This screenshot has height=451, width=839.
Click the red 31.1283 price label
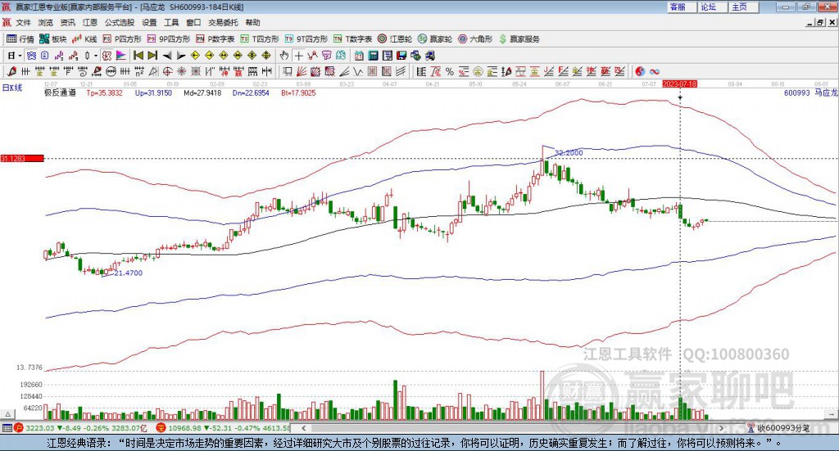22,159
